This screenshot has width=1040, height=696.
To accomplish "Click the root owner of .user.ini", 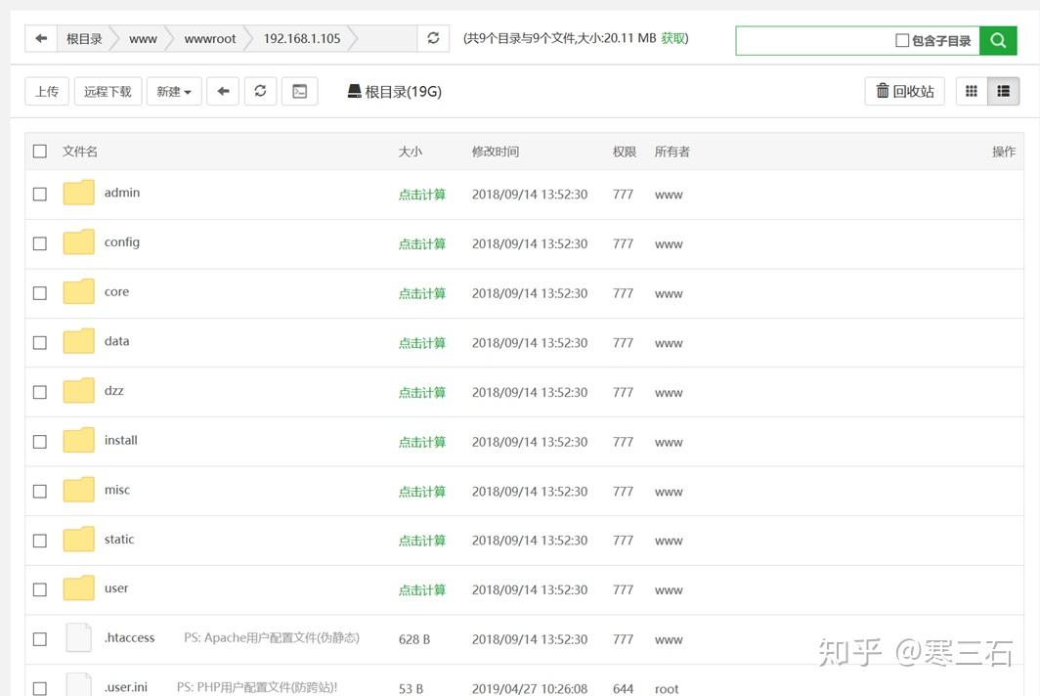I will [x=667, y=689].
